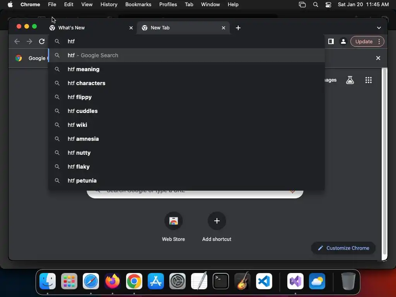Open the Bookmarks menu
This screenshot has height=297, width=396.
pos(138,5)
